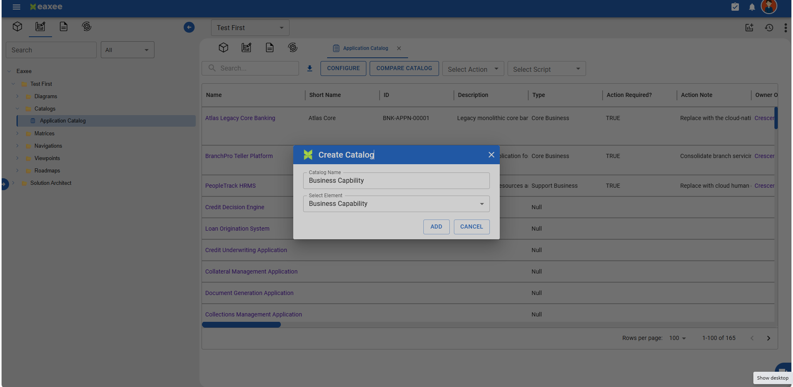Open the Select Element dropdown in dialog
Screen dimensions: 793x387
[x=396, y=204]
